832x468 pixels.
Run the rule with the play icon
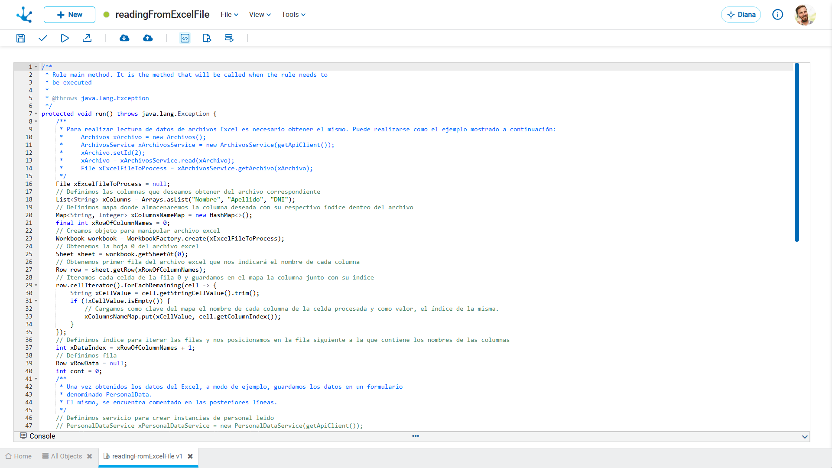[x=65, y=38]
